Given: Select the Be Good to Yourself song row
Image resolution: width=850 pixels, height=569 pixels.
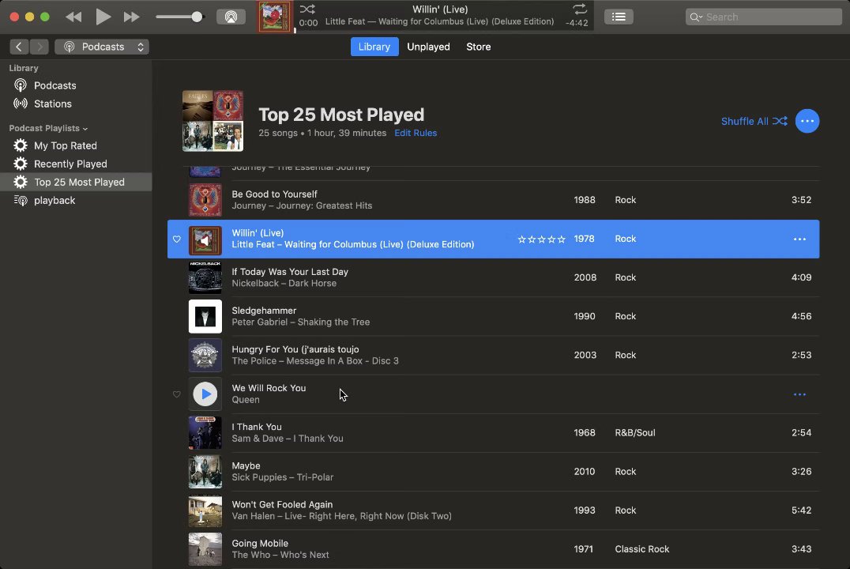Looking at the screenshot, I should tap(493, 200).
